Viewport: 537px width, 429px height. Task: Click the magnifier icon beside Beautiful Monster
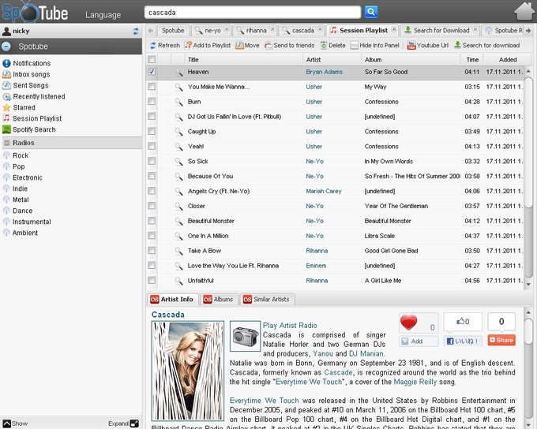178,221
